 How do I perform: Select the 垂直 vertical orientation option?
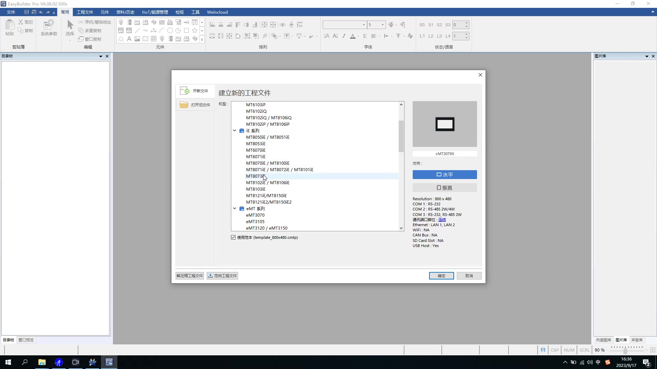445,188
